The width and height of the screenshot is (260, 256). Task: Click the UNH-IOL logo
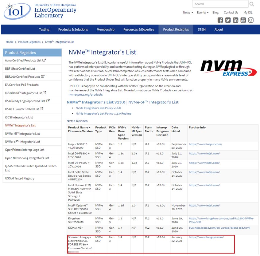(40, 11)
